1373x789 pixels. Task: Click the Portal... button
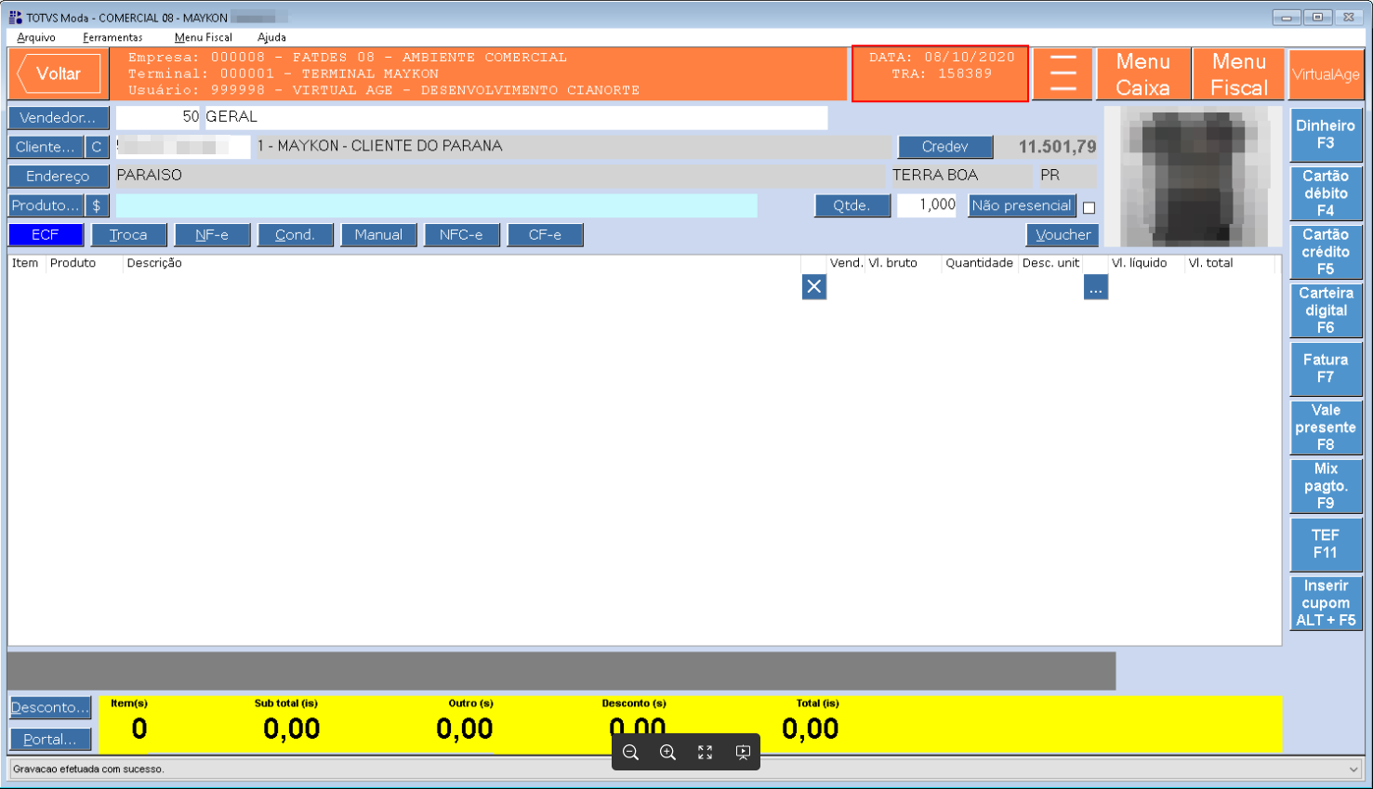[x=50, y=740]
